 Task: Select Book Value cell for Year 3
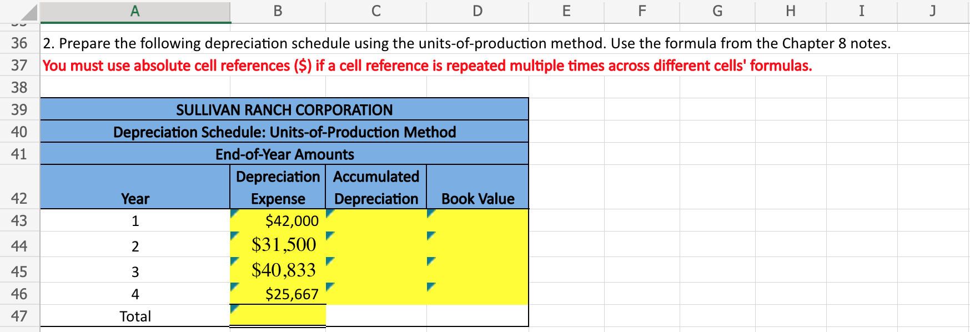[478, 270]
